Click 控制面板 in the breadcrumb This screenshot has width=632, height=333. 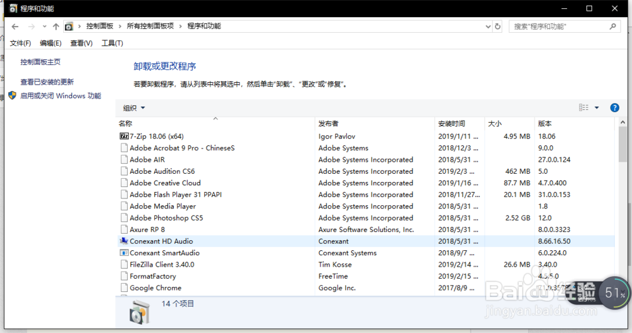(x=100, y=26)
